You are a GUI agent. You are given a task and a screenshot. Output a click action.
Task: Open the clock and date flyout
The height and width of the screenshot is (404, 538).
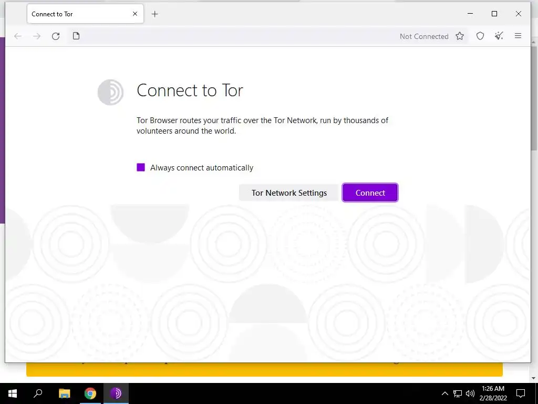pyautogui.click(x=493, y=393)
